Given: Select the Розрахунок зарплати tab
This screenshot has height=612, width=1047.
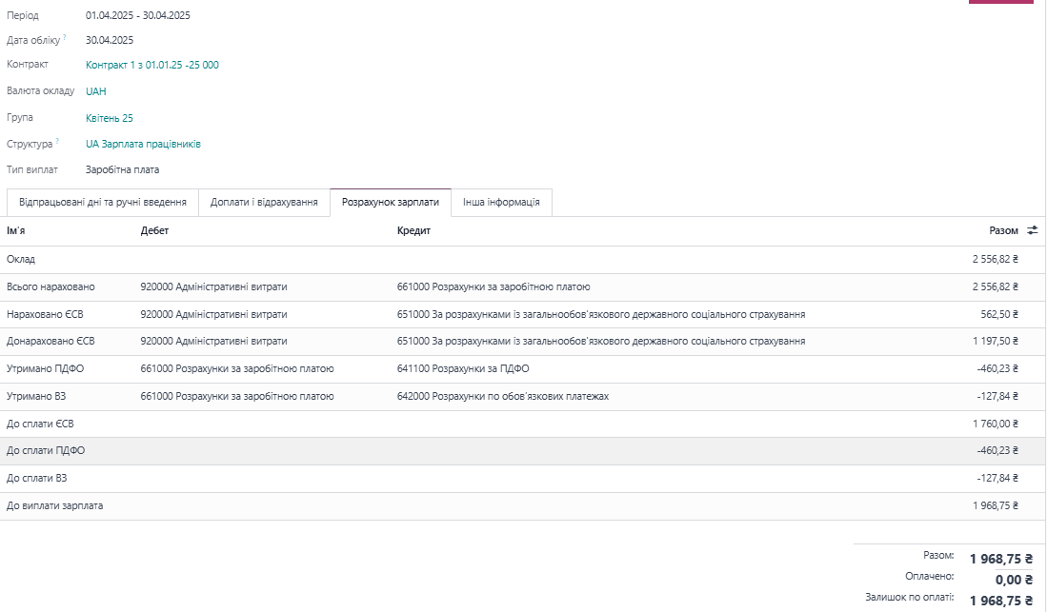Looking at the screenshot, I should (390, 203).
